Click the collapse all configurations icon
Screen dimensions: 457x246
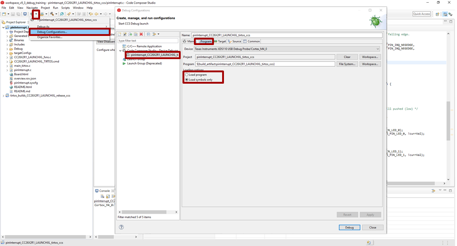pos(148,34)
